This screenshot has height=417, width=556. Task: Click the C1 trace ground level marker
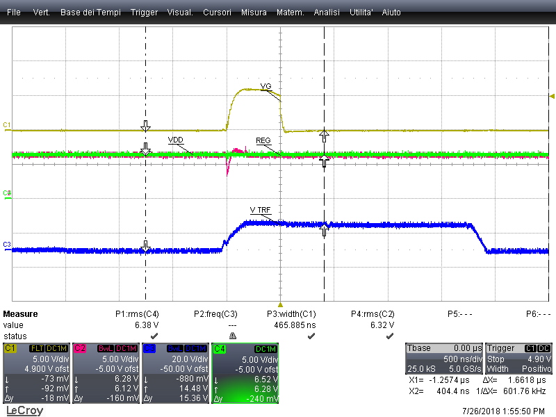pyautogui.click(x=7, y=126)
